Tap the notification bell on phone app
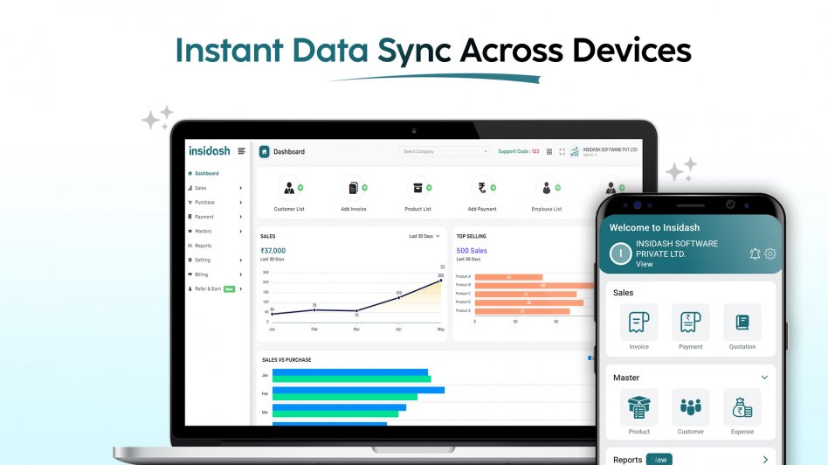The height and width of the screenshot is (465, 828). tap(756, 253)
